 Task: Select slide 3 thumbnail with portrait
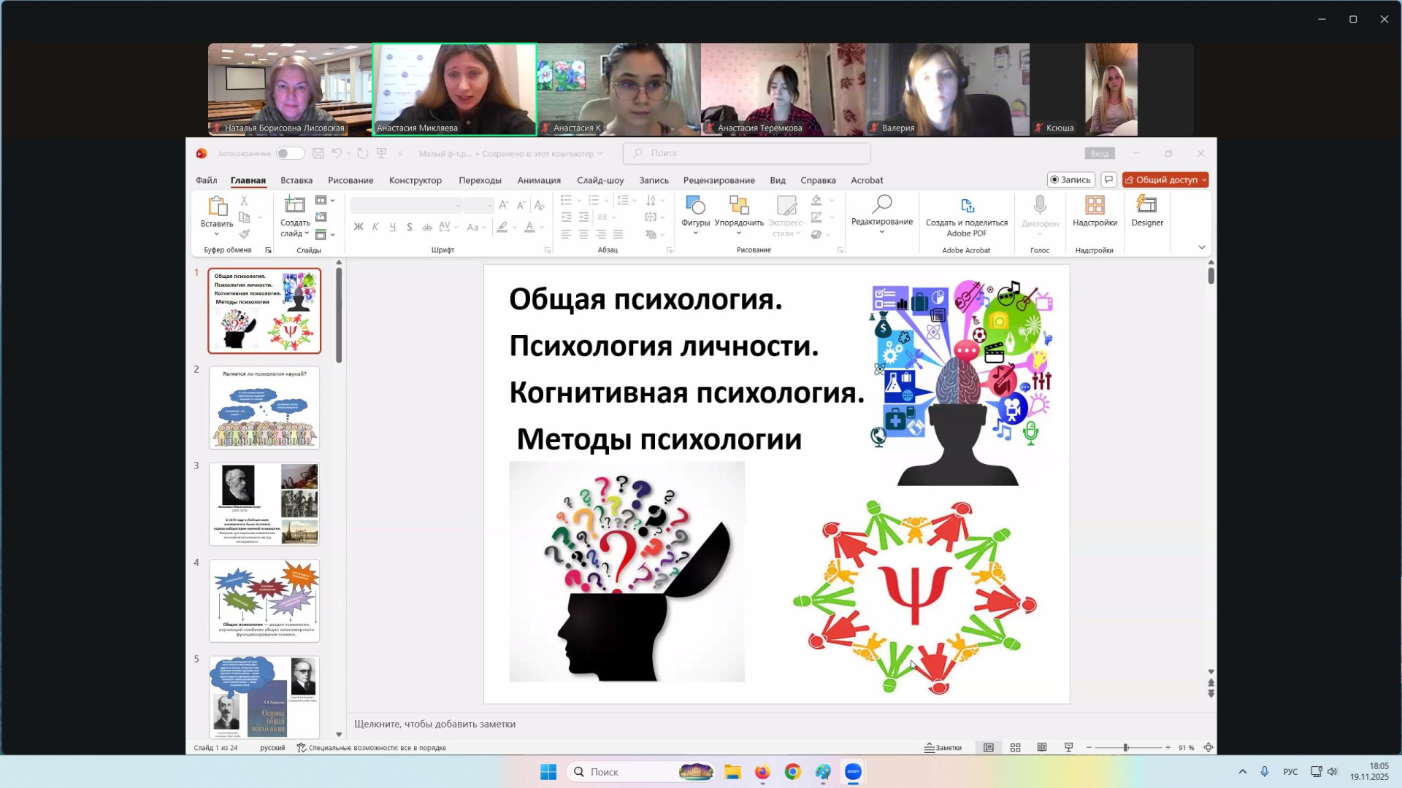click(264, 504)
